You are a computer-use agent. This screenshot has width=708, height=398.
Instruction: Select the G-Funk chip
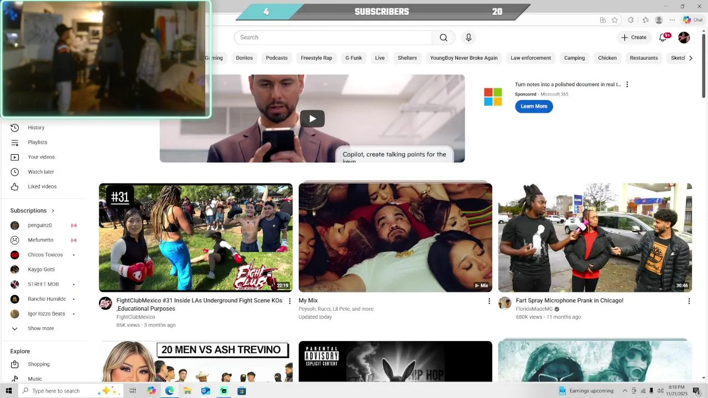(x=353, y=58)
